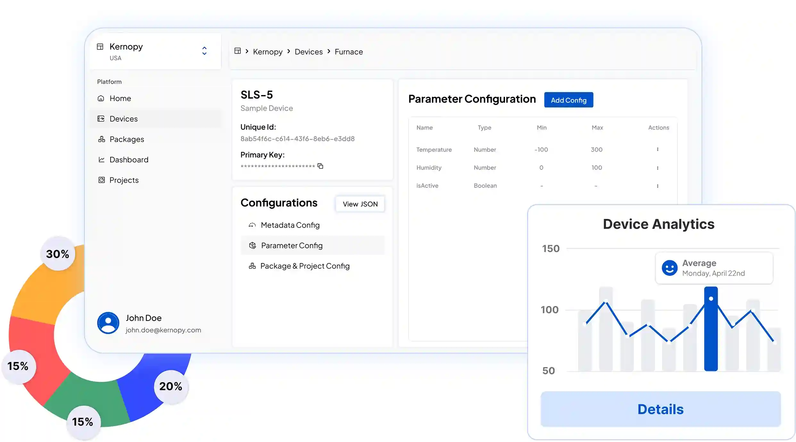The image size is (796, 442).
Task: Open actions menu for Humidity row
Action: (658, 168)
